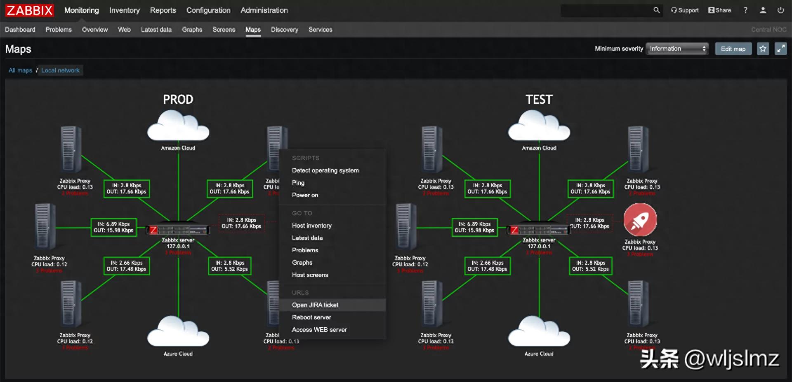The width and height of the screenshot is (792, 382).
Task: Open the Administration menu
Action: click(x=264, y=10)
